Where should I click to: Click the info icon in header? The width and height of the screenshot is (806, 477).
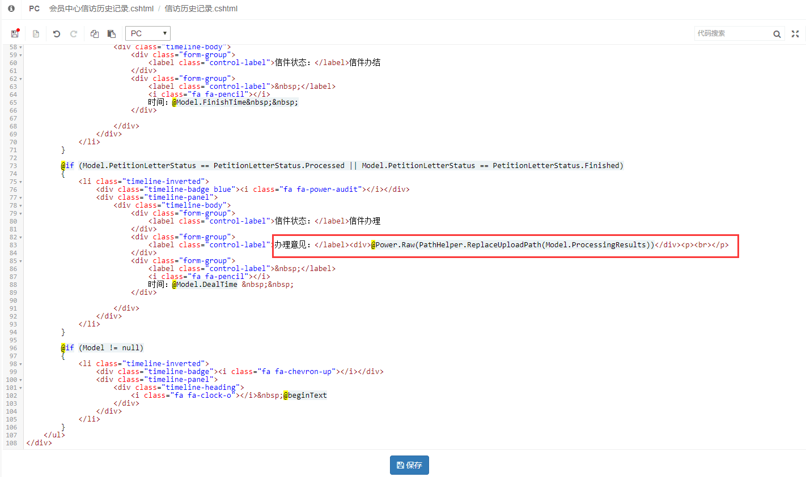11,8
